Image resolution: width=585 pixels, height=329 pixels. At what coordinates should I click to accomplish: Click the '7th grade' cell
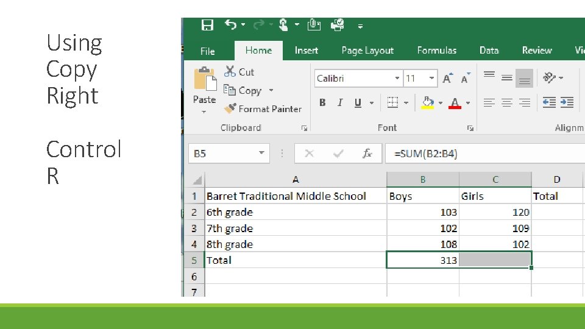[296, 228]
